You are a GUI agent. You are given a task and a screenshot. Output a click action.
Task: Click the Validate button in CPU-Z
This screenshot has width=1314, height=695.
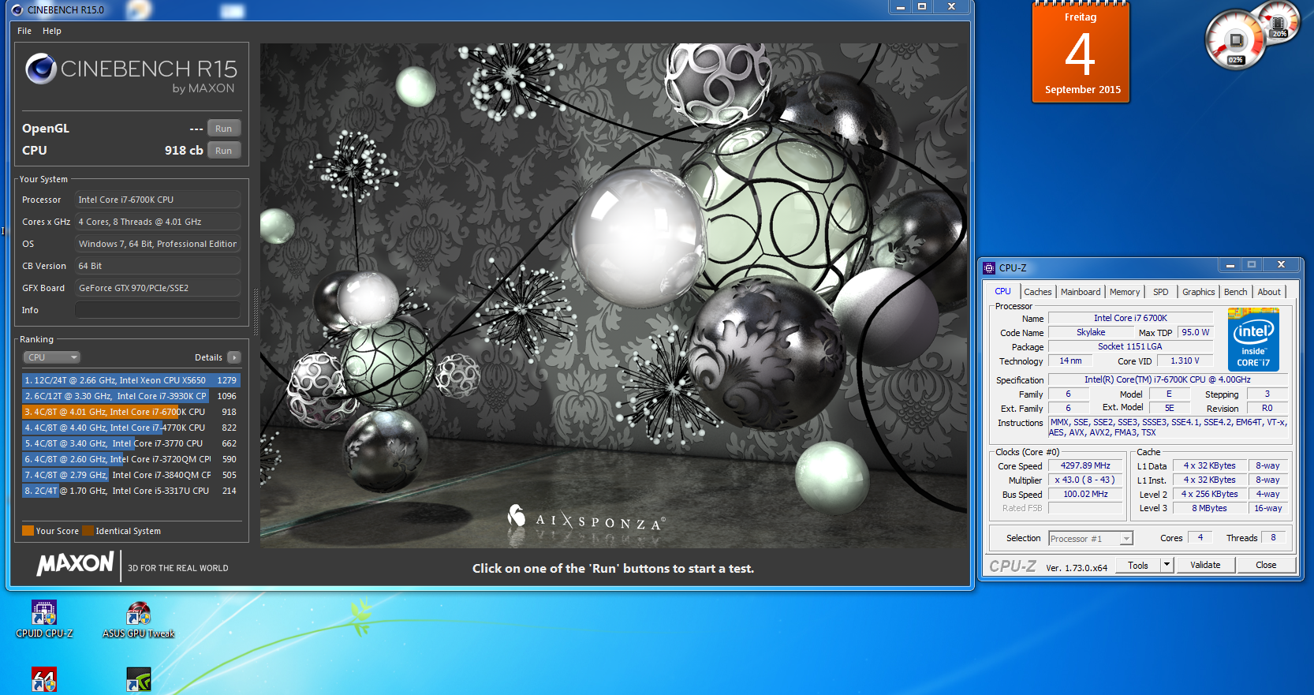pos(1205,565)
